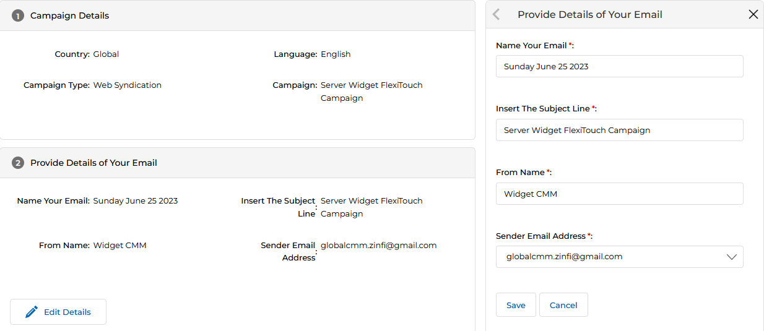764x331 pixels.
Task: Click the Language value English
Action: click(x=336, y=54)
